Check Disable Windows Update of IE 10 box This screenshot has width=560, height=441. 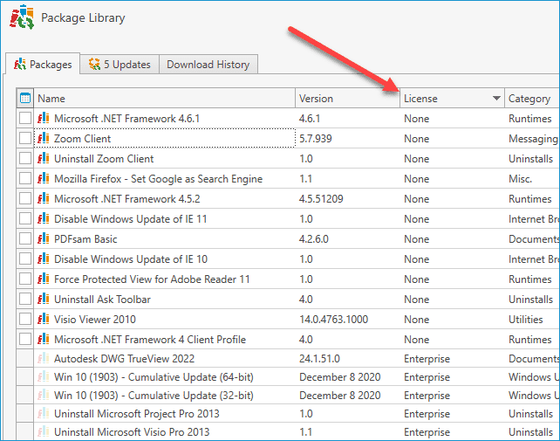click(25, 258)
